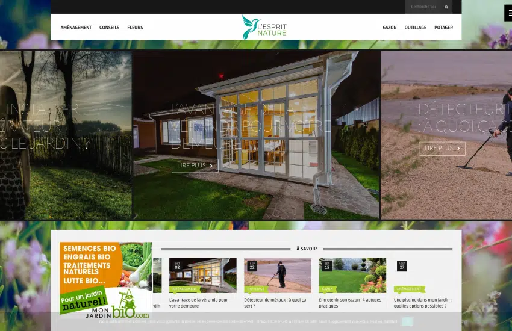Select the OUTILLAGE tag on detector card
The height and width of the screenshot is (331, 512).
pos(257,289)
